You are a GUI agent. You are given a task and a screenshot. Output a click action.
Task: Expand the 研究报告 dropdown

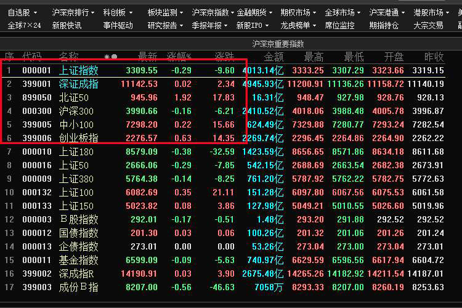tap(165, 26)
